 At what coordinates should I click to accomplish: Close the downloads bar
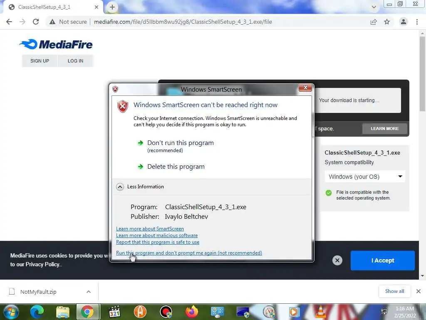point(419,291)
